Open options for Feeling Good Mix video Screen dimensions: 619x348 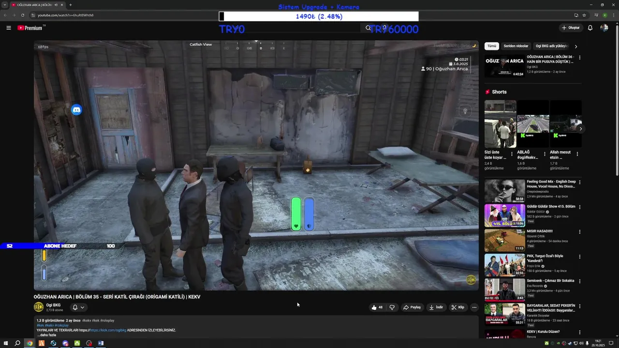click(x=579, y=182)
